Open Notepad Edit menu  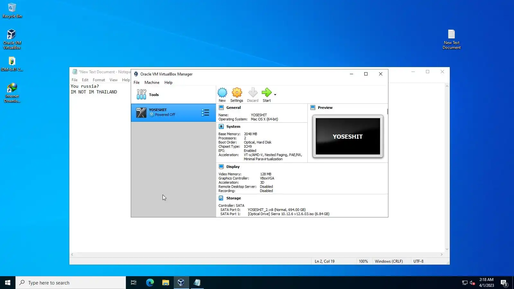tap(85, 80)
